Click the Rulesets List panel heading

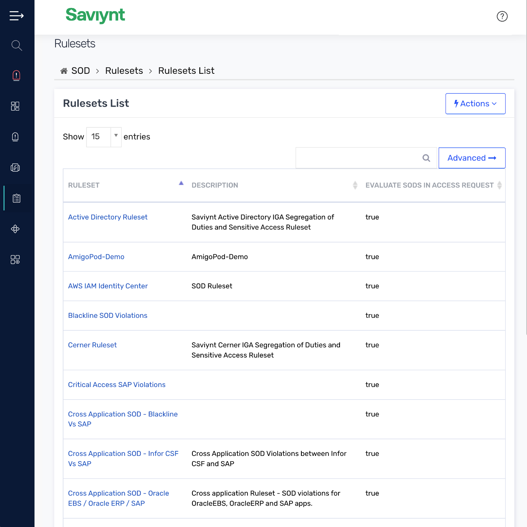tap(96, 103)
